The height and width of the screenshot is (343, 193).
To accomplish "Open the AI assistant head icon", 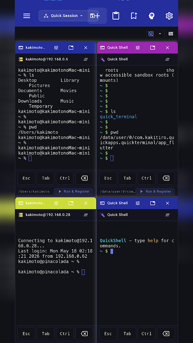I will (x=151, y=16).
